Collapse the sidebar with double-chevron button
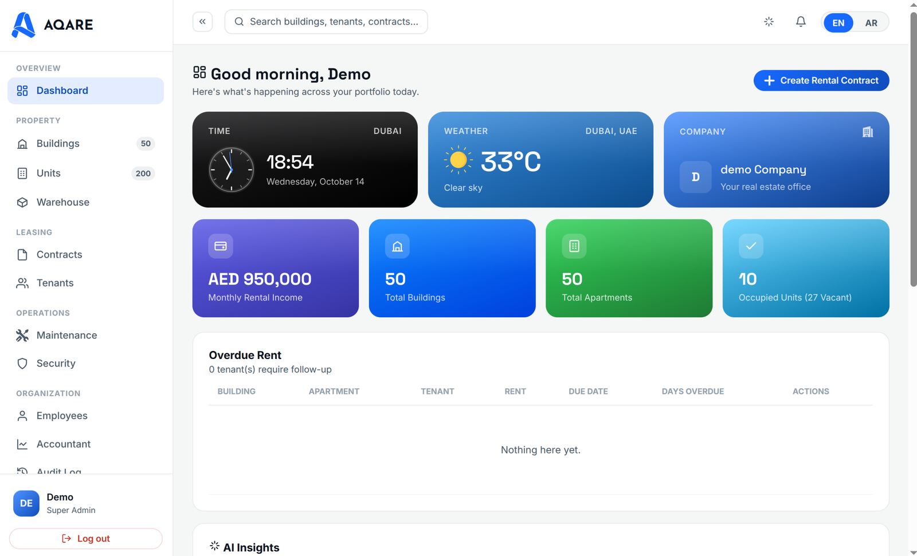The image size is (917, 556). pyautogui.click(x=202, y=22)
